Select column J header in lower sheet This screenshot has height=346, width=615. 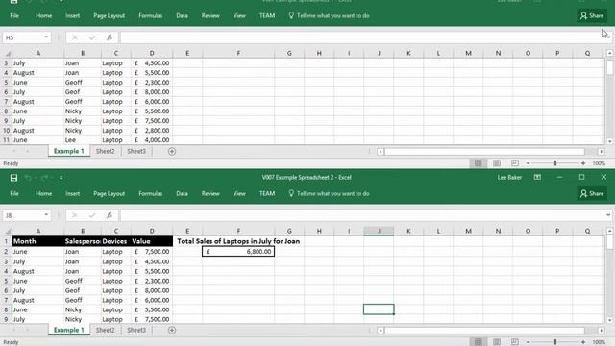point(379,231)
